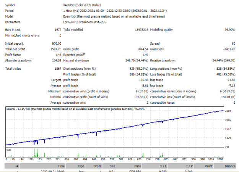
Task: Click the 1547 balance axis label
Action: 228,129
